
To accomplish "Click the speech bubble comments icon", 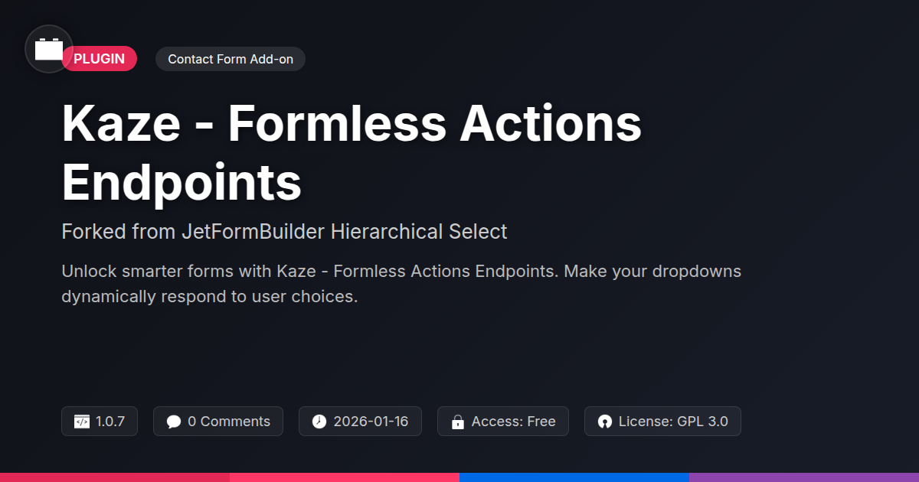I will (174, 422).
